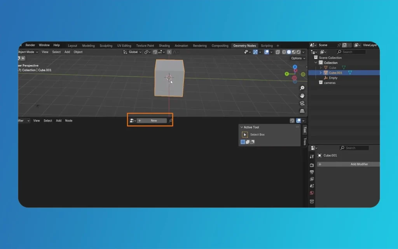The width and height of the screenshot is (398, 249).
Task: Open the Global transform orientation dropdown
Action: click(x=133, y=52)
